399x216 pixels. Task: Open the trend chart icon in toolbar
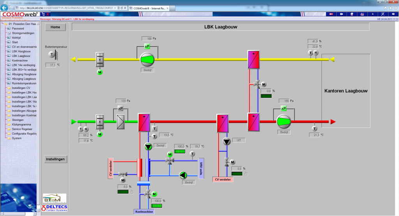(x=362, y=14)
